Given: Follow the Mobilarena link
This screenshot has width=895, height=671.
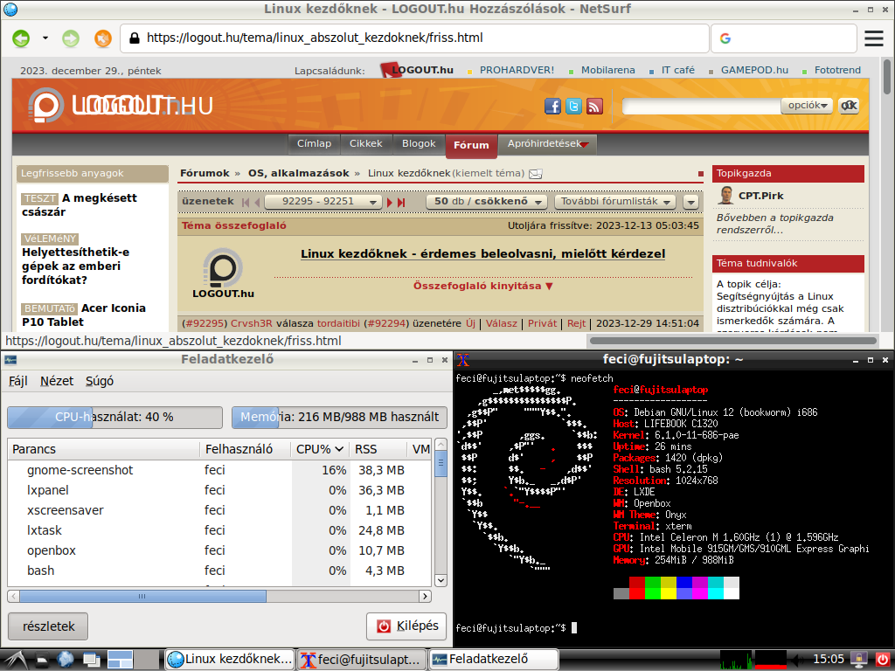Looking at the screenshot, I should pyautogui.click(x=608, y=70).
